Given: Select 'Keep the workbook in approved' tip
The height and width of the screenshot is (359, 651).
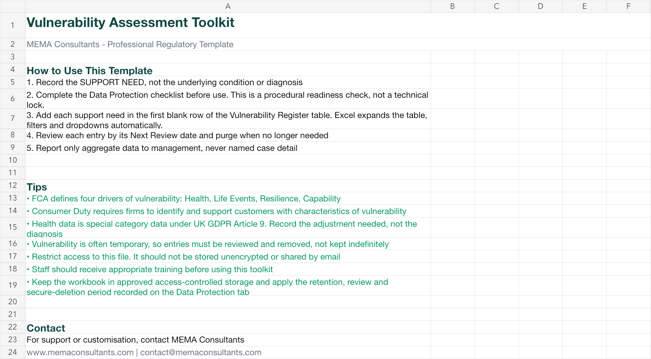Looking at the screenshot, I should 228,285.
